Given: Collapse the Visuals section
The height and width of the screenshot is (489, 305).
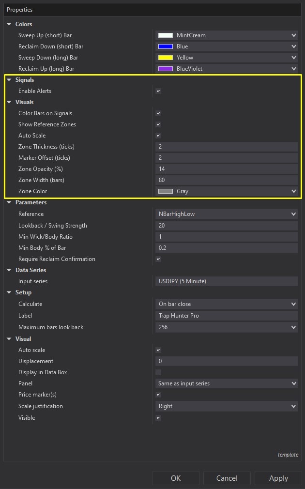Looking at the screenshot, I should [x=9, y=102].
